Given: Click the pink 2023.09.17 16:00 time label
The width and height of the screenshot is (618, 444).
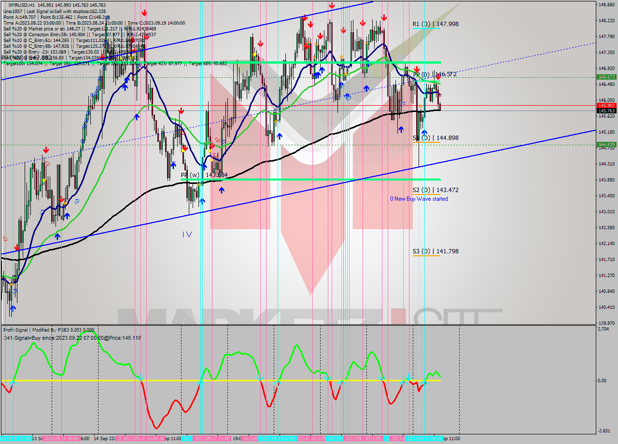Looking at the screenshot, I should (211, 439).
